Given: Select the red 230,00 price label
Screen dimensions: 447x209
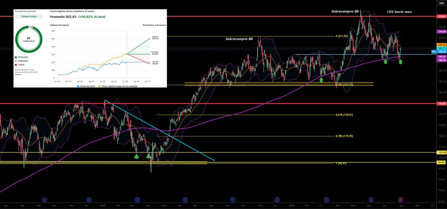Looking at the screenshot, I should click(442, 16).
